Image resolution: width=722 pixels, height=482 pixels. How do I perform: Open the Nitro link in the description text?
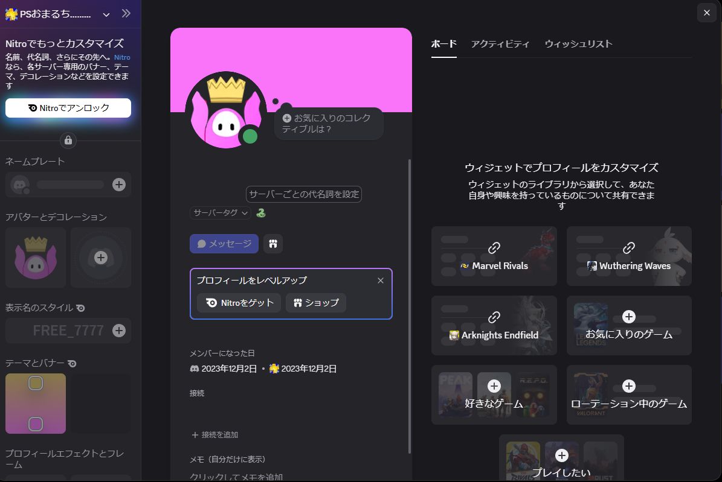click(x=122, y=57)
